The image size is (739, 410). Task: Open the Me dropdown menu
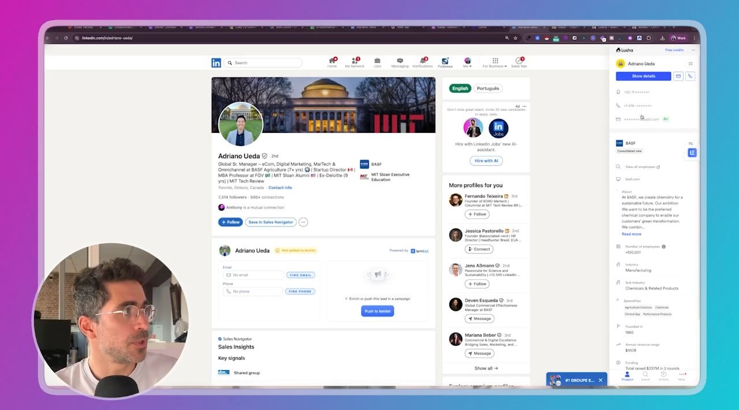click(x=468, y=62)
